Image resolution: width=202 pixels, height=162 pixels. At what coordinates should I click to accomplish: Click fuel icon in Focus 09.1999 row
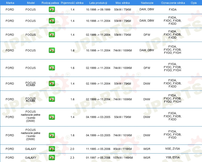pos(52,10)
